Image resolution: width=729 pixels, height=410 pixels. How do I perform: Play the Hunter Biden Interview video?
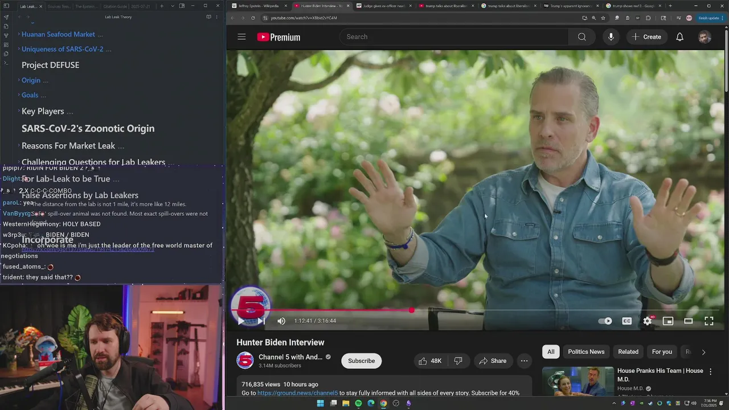(x=241, y=321)
